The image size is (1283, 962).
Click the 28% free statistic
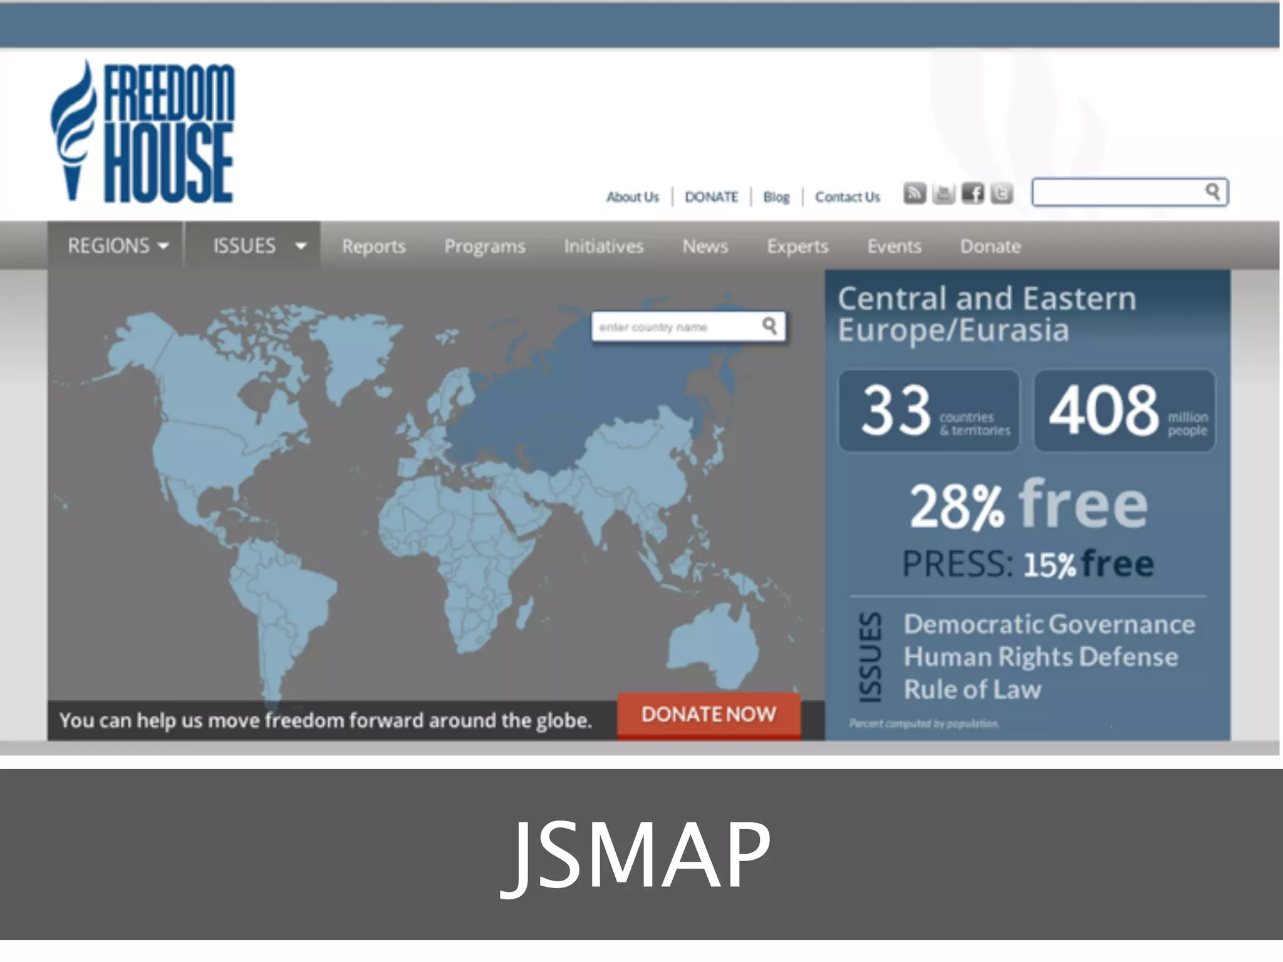(x=1028, y=504)
